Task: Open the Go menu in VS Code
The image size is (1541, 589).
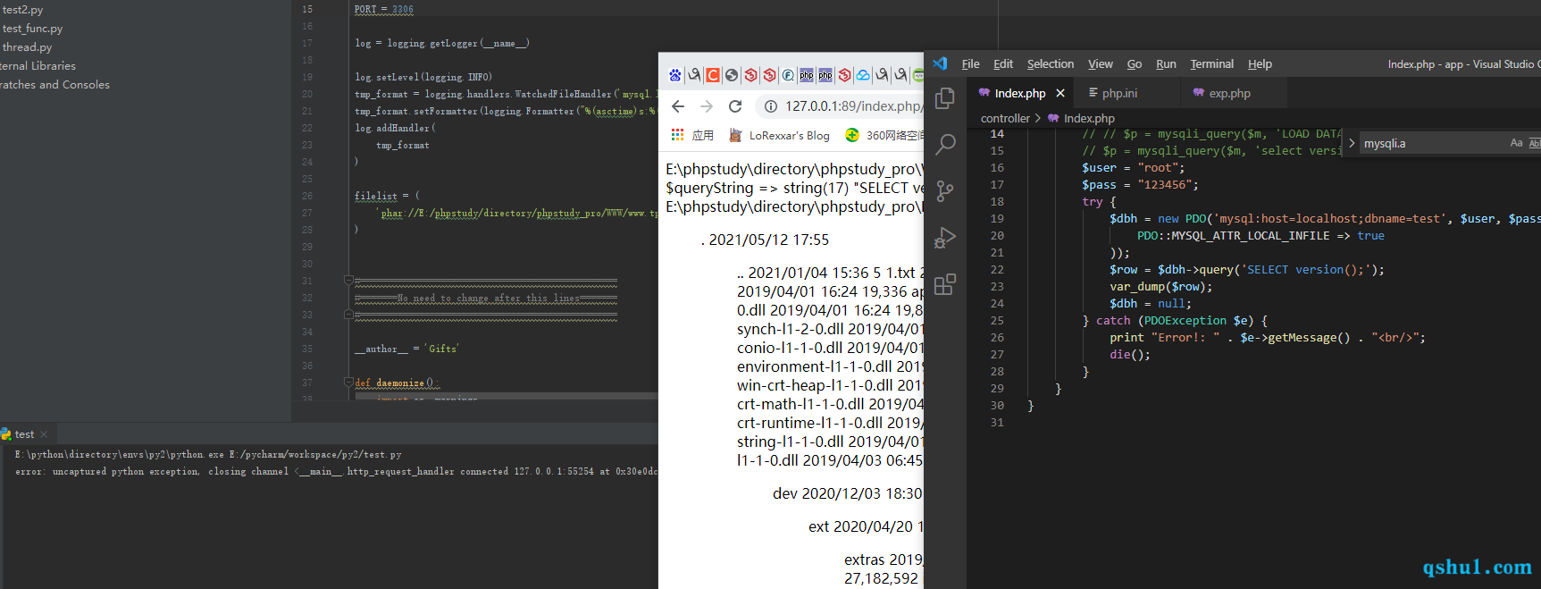Action: (x=1135, y=63)
